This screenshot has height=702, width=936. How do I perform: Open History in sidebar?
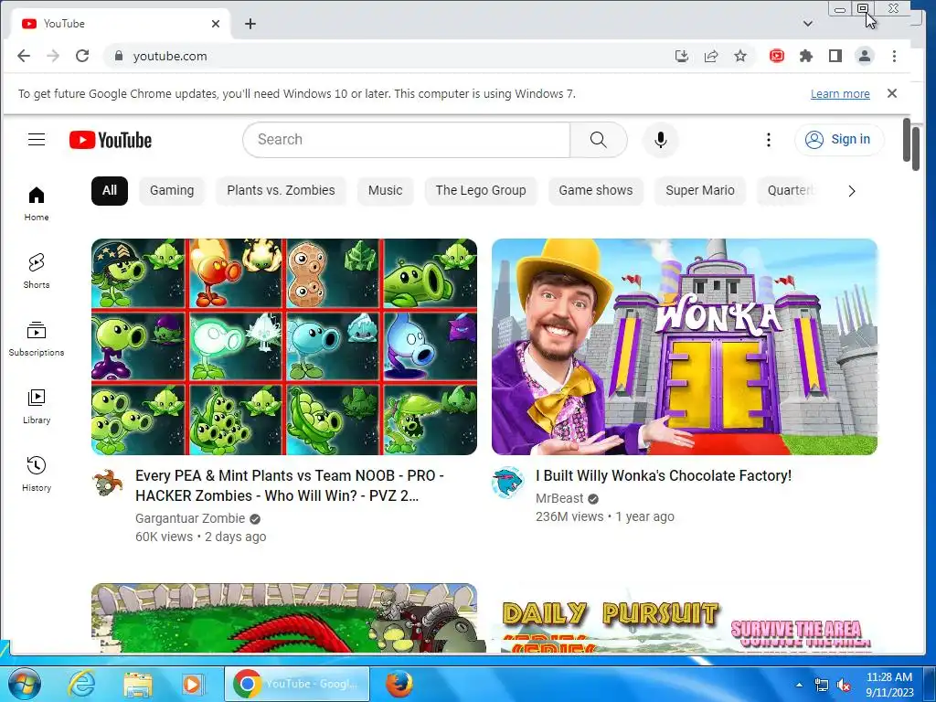(37, 474)
